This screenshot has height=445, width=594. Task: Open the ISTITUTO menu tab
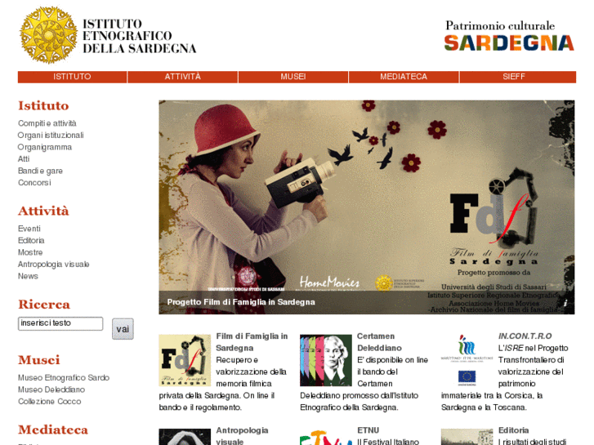point(72,77)
